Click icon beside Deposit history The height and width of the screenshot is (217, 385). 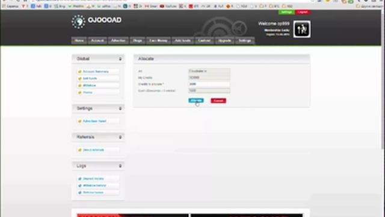[79, 179]
